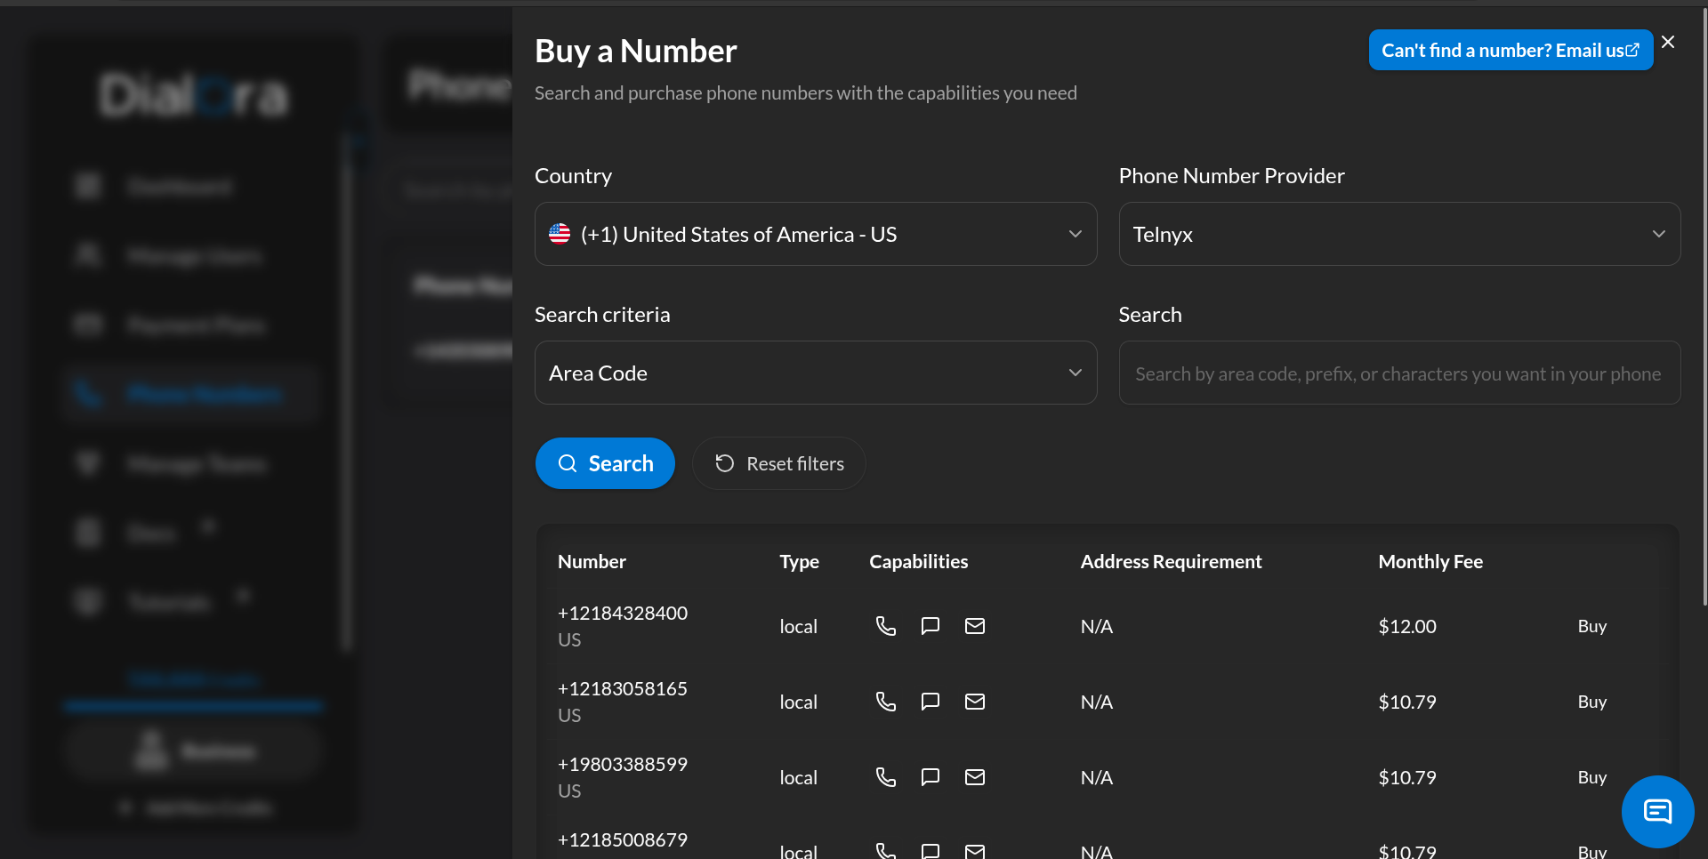Click voice phone icon for +12183058165
Viewport: 1708px width, 859px height.
885,702
